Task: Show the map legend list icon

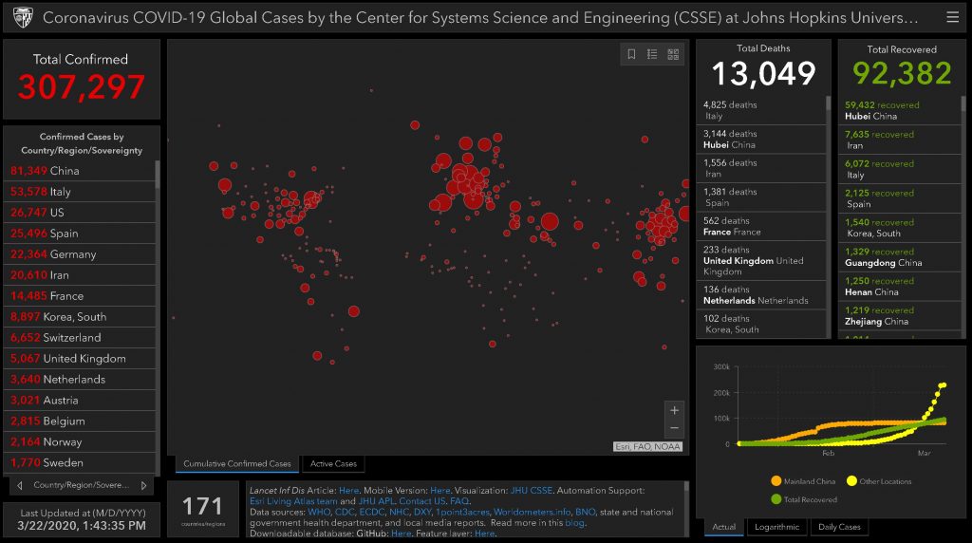Action: (652, 54)
